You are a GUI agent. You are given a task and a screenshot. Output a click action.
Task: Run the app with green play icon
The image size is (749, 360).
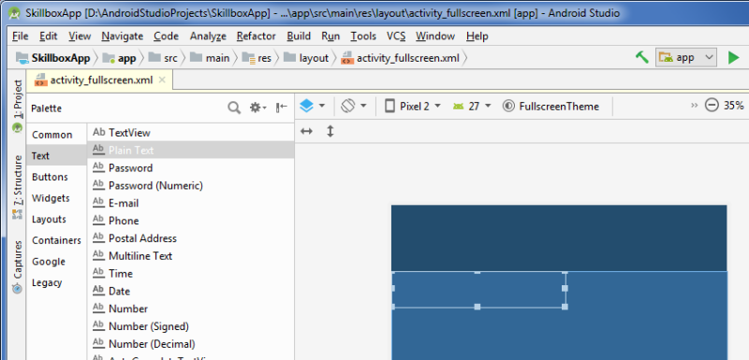click(733, 58)
